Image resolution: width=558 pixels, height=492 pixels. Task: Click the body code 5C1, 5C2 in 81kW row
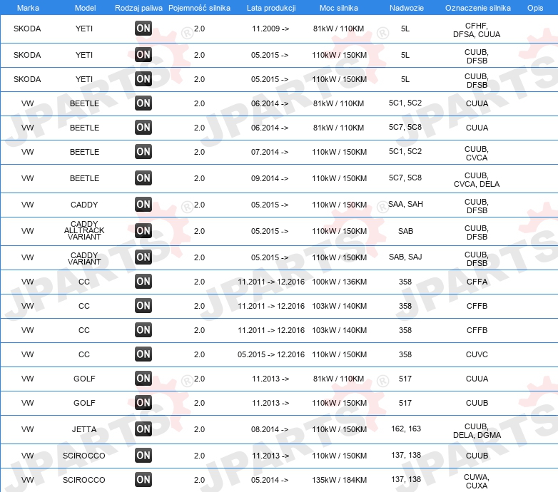tap(405, 103)
